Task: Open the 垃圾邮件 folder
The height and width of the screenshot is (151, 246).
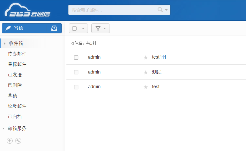Action: 17,106
